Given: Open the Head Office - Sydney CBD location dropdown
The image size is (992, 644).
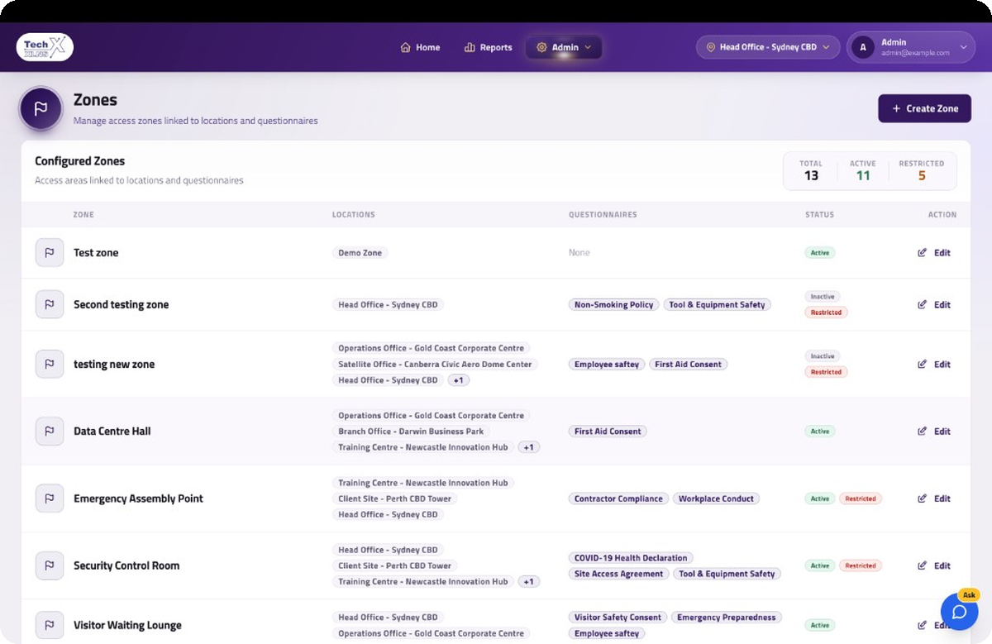Looking at the screenshot, I should coord(768,48).
